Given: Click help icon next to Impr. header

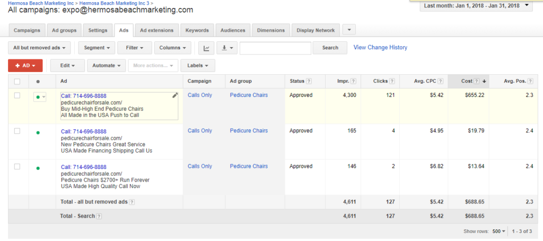Looking at the screenshot, I should pyautogui.click(x=353, y=81).
